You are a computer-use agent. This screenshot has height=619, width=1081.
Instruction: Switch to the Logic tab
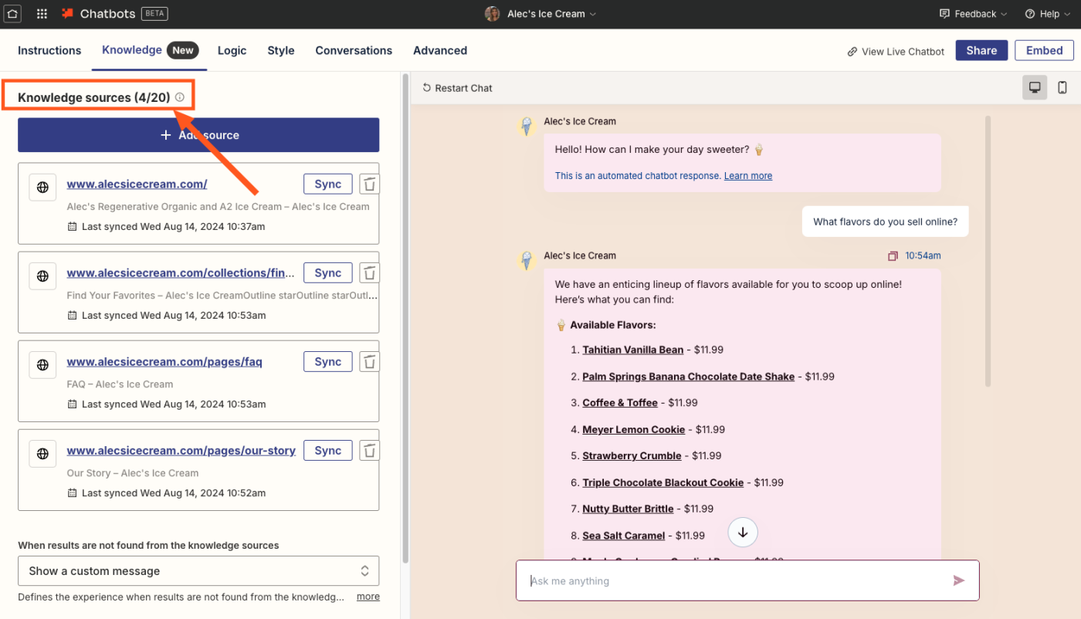(x=232, y=50)
